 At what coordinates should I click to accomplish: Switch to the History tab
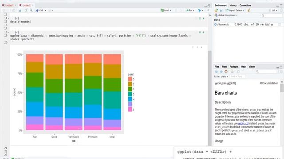[233, 5]
